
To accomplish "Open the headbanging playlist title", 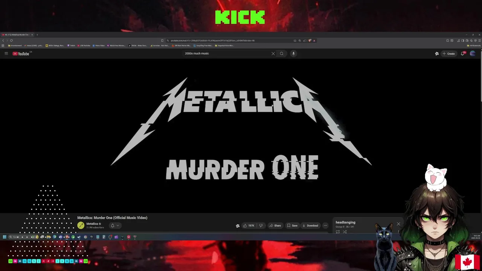I will [345, 222].
